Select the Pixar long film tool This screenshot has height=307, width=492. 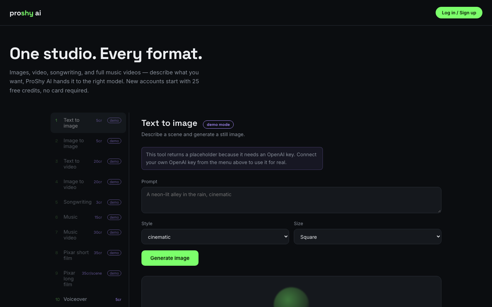click(x=88, y=278)
